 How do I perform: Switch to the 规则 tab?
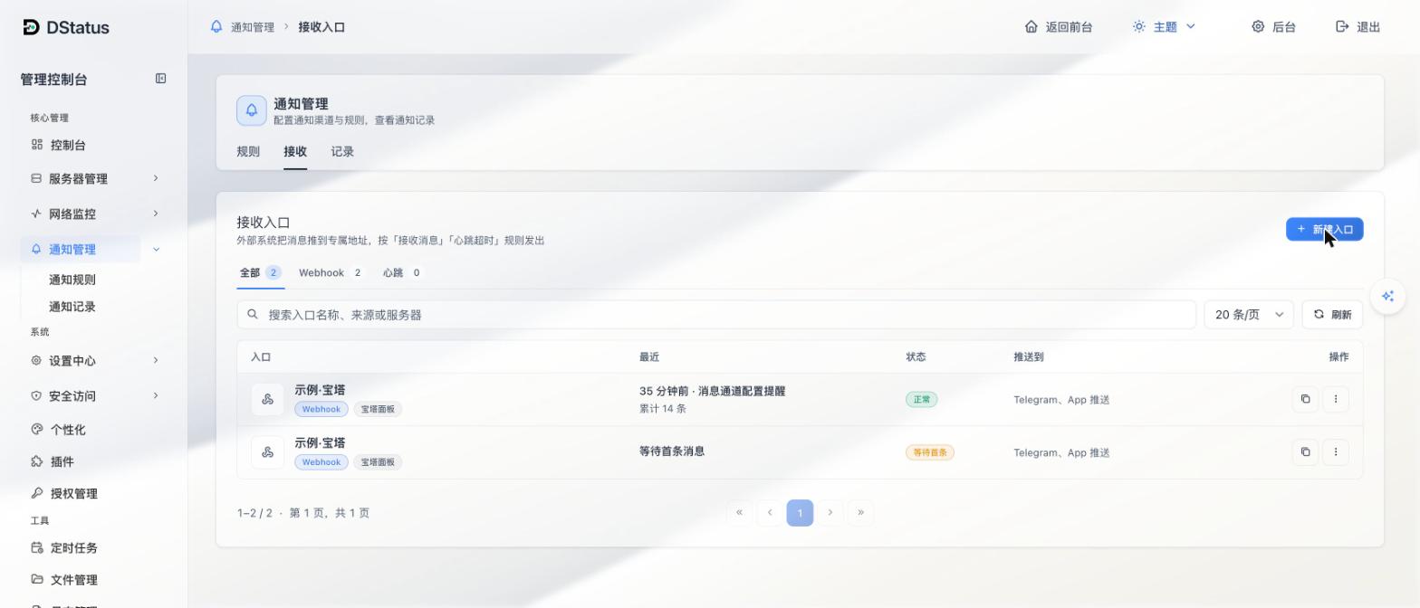click(248, 151)
